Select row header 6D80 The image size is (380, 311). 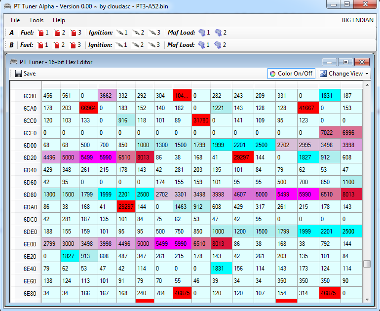[x=29, y=194]
